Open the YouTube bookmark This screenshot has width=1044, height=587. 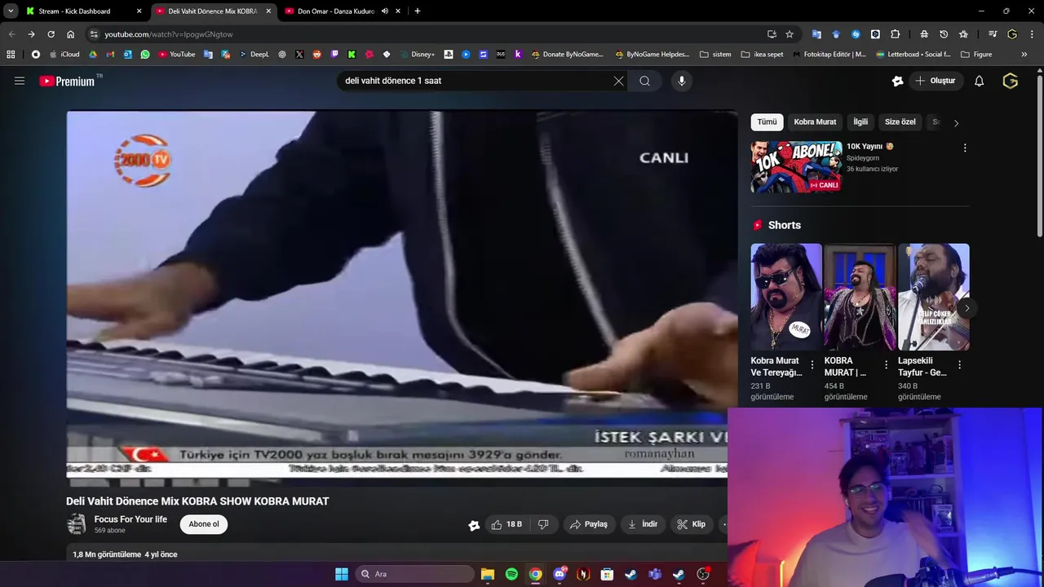pyautogui.click(x=177, y=55)
